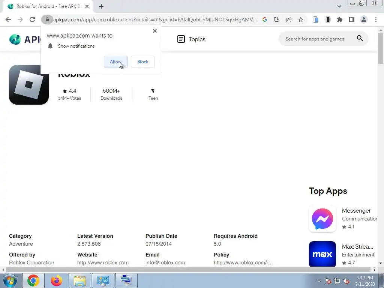Click the vertical scrollbar thumb
Viewport: 384px width, 288px height.
pos(381,48)
